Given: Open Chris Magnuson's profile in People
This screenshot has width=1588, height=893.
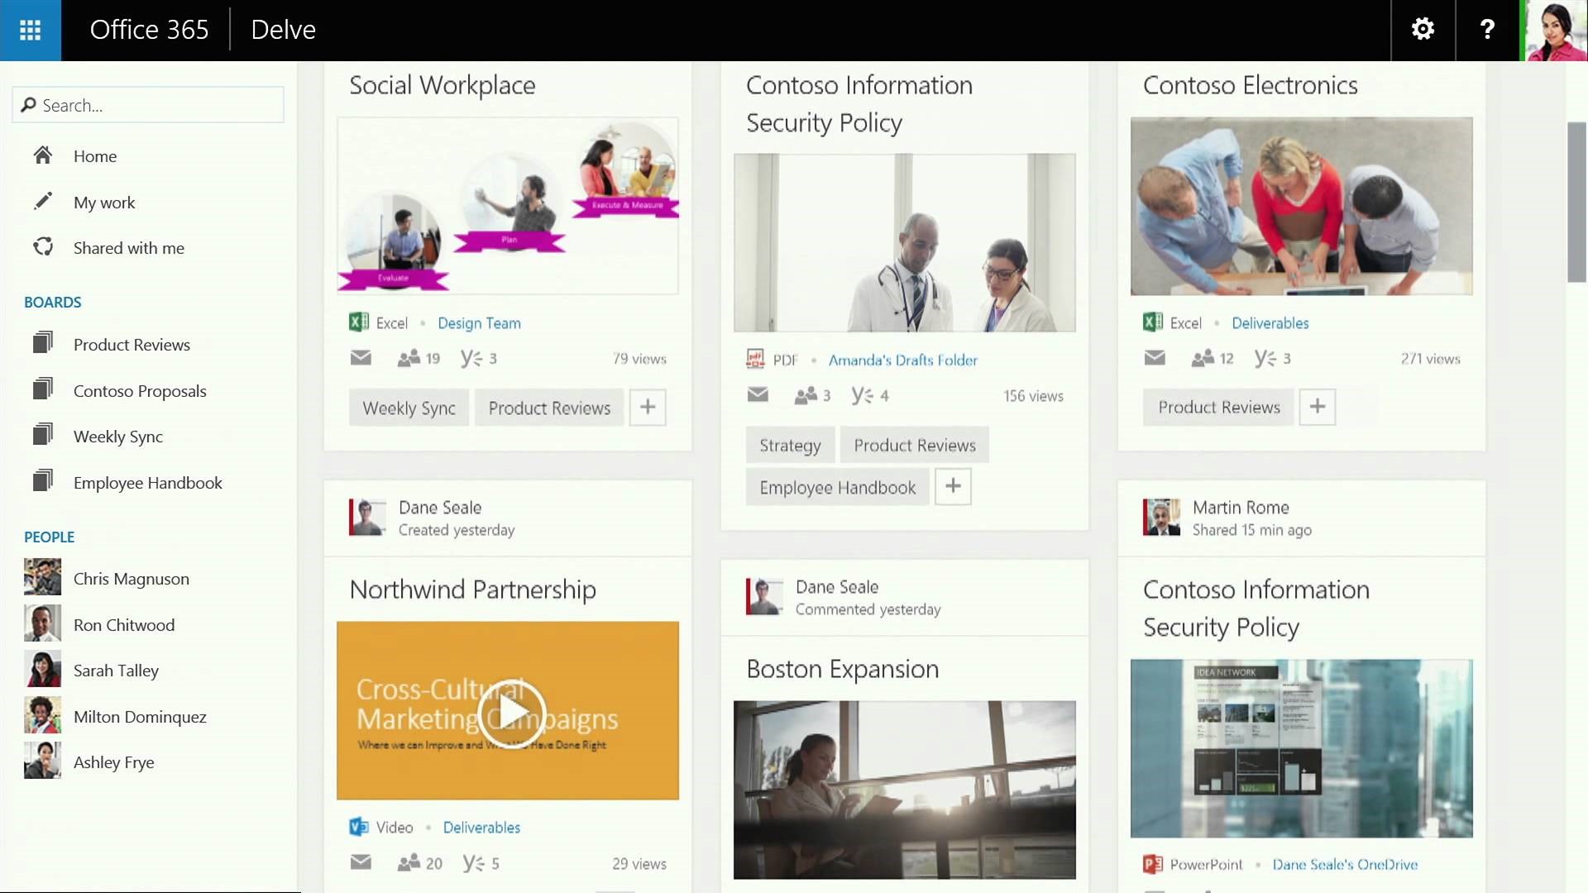Looking at the screenshot, I should (x=131, y=579).
